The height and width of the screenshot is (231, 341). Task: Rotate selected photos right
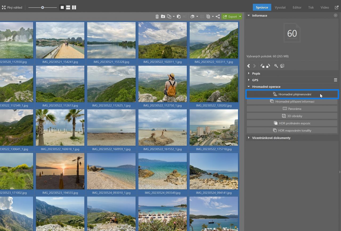point(268,66)
